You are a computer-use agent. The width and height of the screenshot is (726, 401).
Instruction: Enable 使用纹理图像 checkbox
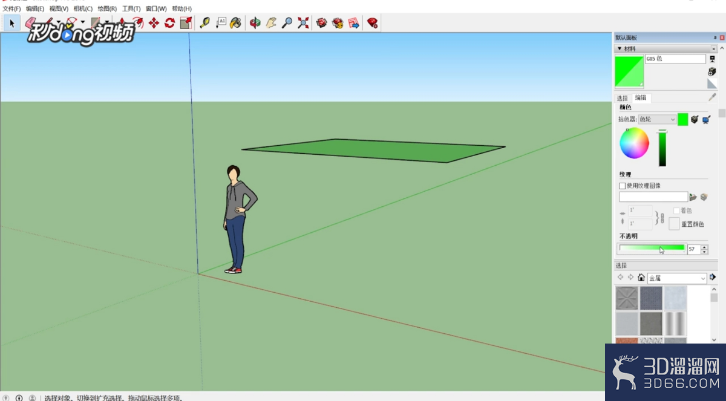click(x=623, y=186)
